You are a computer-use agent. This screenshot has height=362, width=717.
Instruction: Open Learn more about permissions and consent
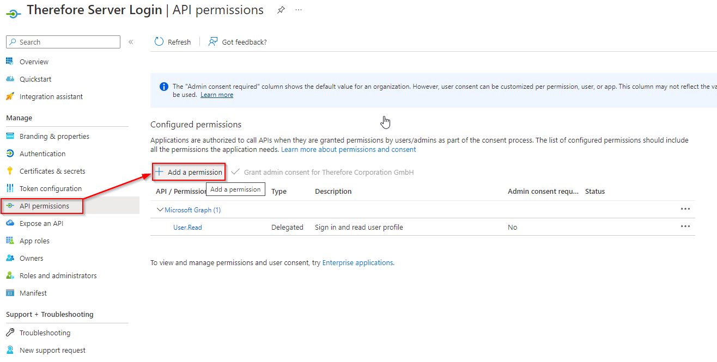(349, 149)
